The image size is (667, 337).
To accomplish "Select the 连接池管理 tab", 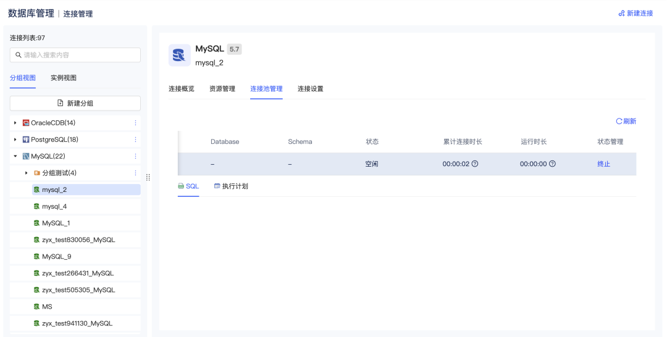I will pyautogui.click(x=266, y=88).
